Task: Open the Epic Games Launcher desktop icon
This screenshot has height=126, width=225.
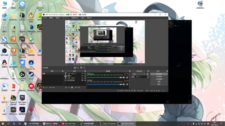Action: [x=22, y=100]
